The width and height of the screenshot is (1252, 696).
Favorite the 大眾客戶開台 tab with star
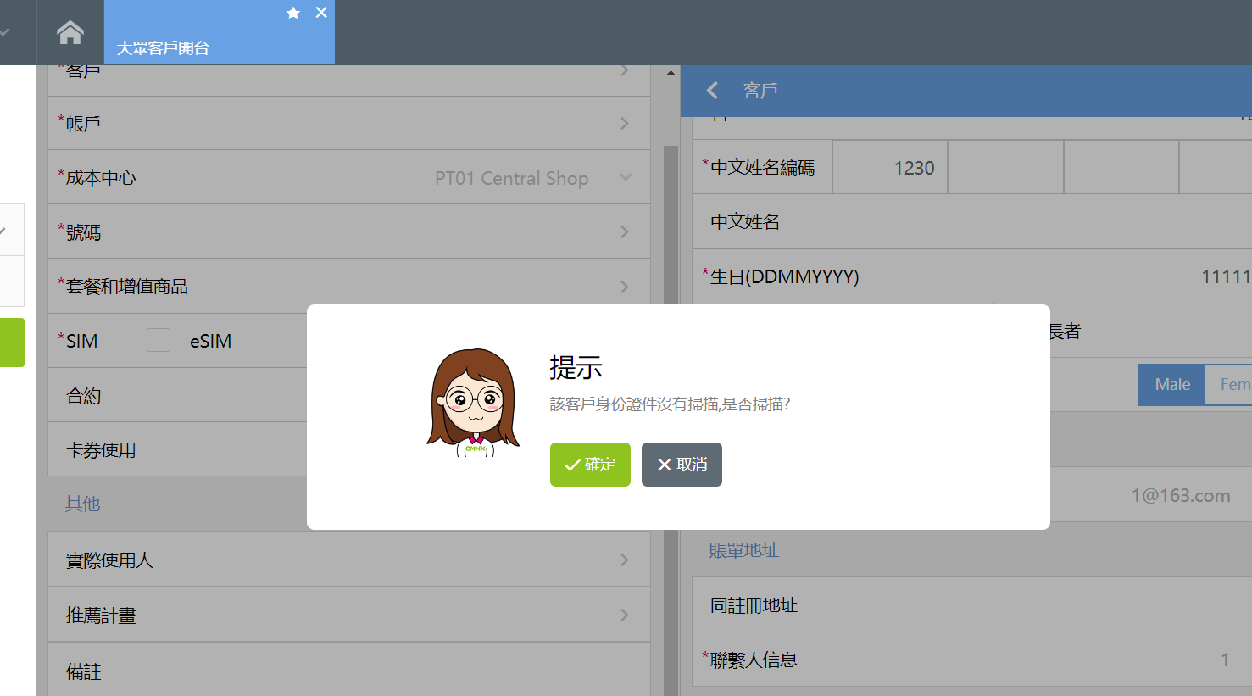pos(293,13)
